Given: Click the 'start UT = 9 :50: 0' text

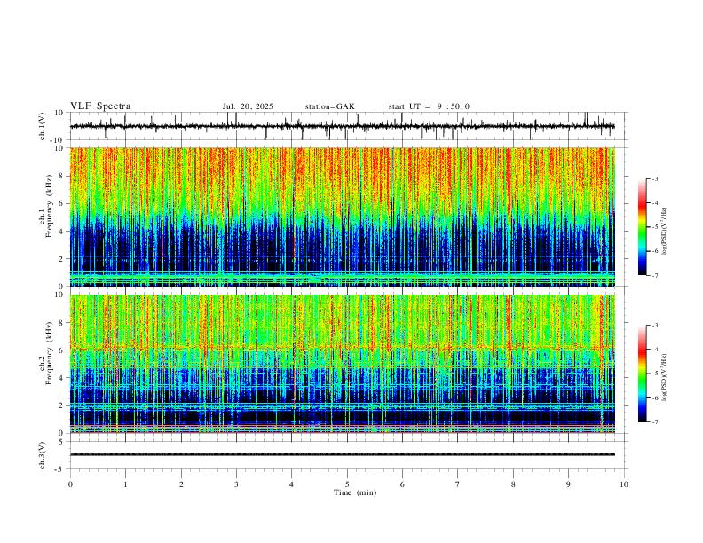Looking at the screenshot, I should (x=429, y=106).
